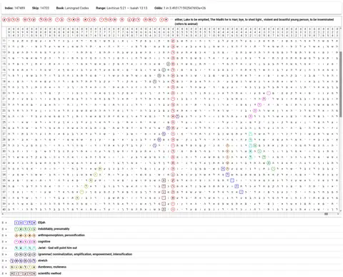
Task: Click the handle icon beside 'stretch'
Action: pyautogui.click(x=3, y=261)
